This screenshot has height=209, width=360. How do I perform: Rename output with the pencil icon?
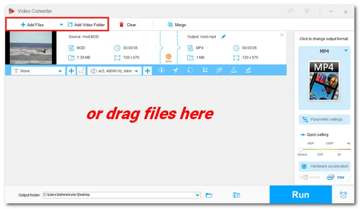(x=224, y=36)
